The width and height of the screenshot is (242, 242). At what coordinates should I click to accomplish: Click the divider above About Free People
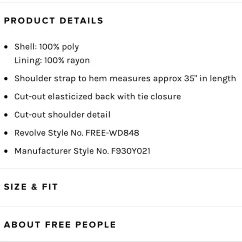(121, 206)
